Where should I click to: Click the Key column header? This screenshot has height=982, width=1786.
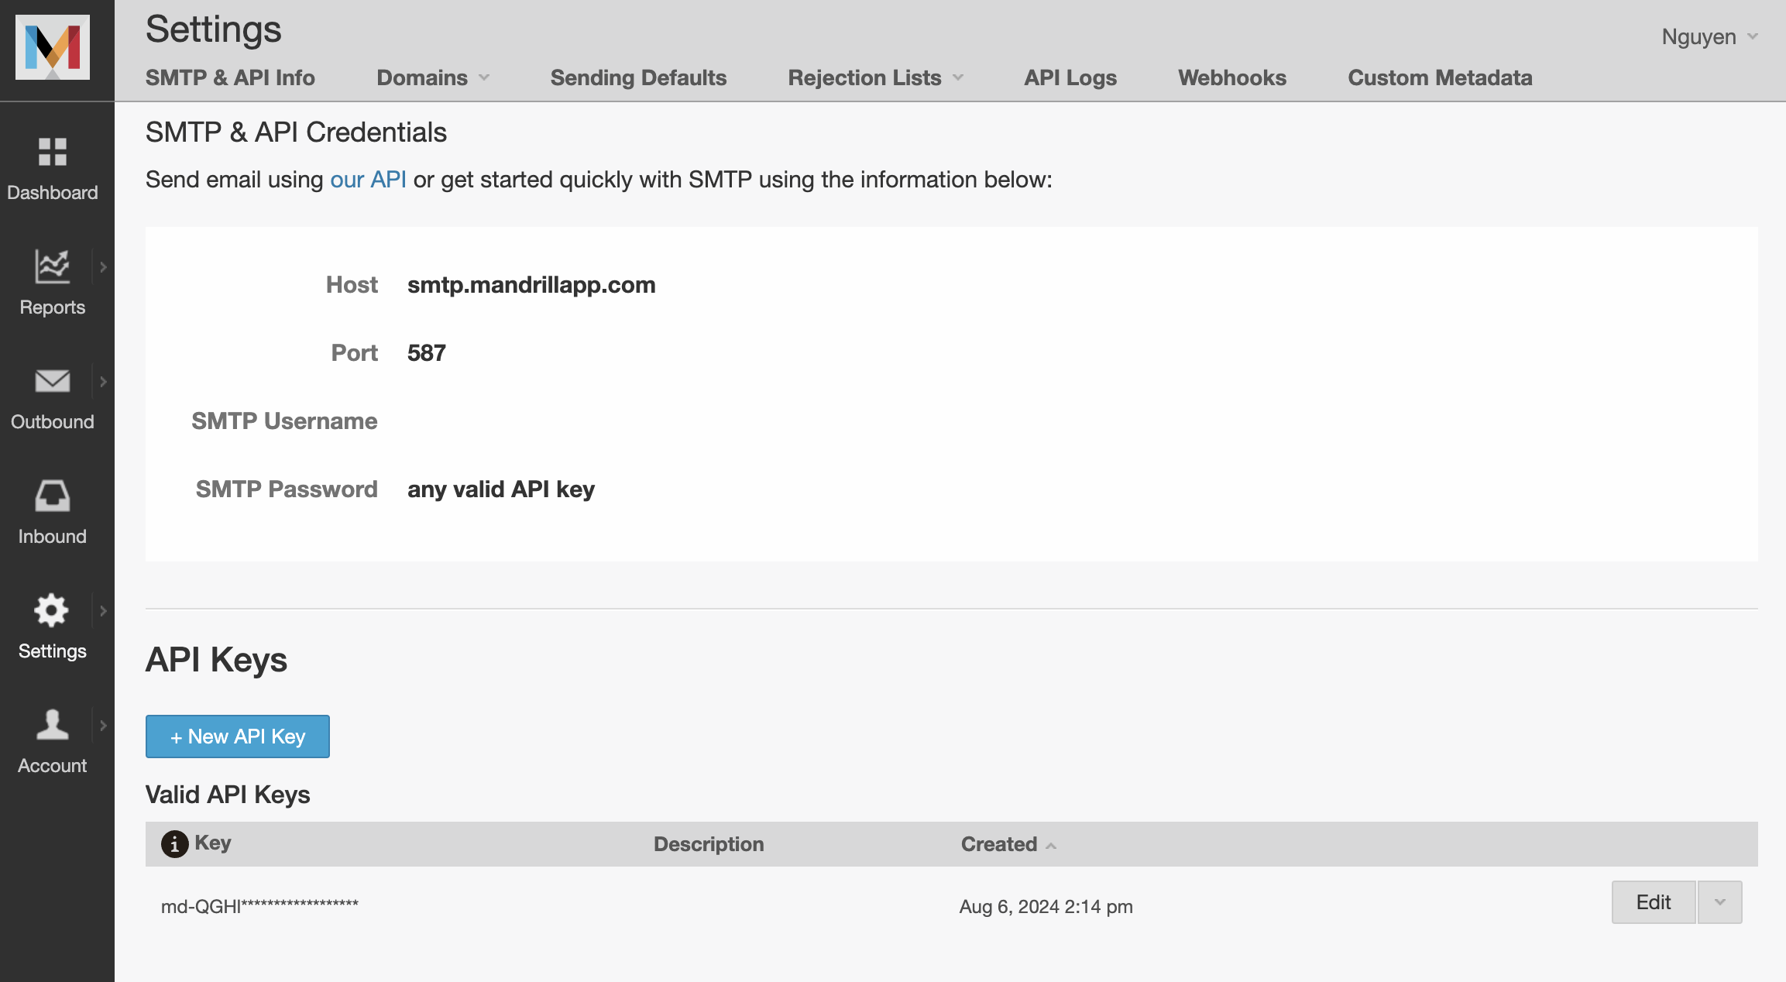[212, 843]
